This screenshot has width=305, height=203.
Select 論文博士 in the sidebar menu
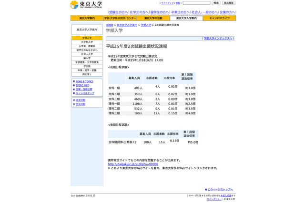(87, 74)
